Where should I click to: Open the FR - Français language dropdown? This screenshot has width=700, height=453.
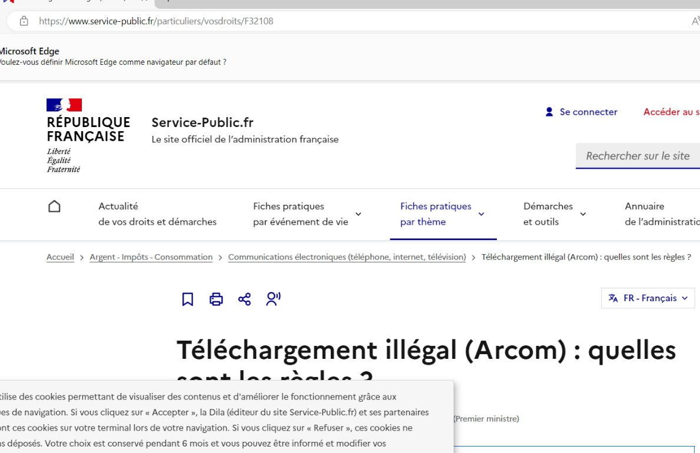648,298
